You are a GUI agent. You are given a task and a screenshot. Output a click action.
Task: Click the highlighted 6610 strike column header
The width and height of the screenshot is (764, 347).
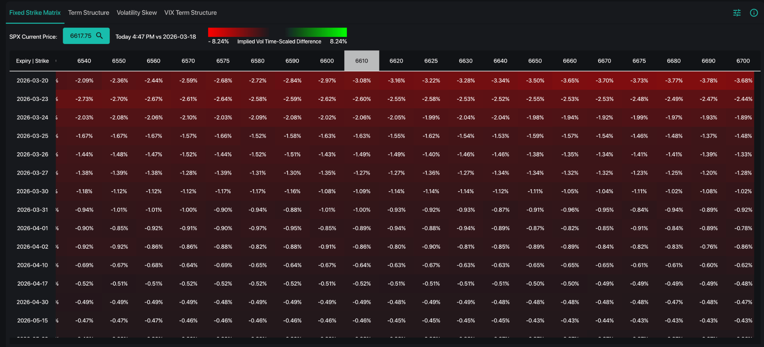tap(361, 61)
